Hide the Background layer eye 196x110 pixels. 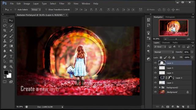pos(155,92)
